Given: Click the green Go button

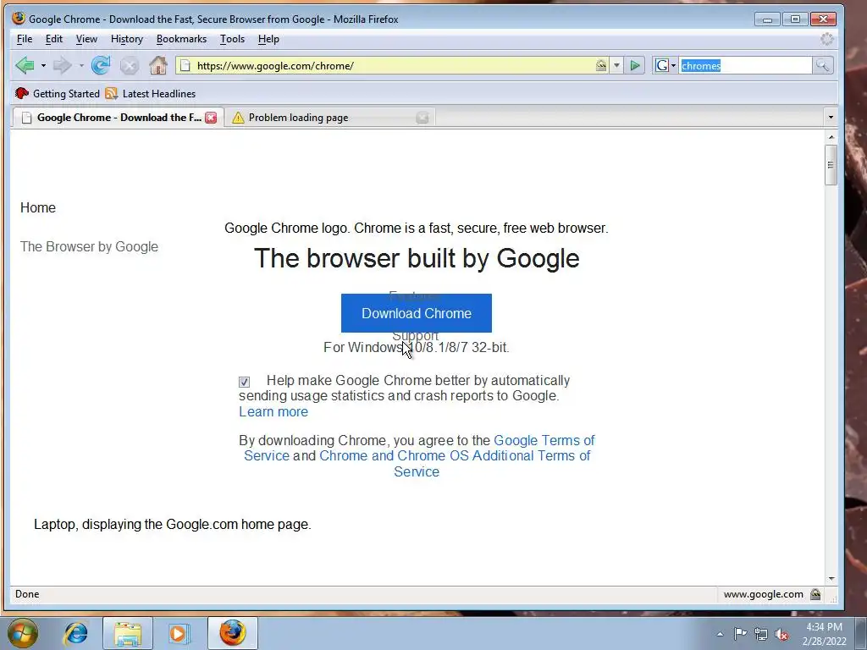Looking at the screenshot, I should click(635, 66).
